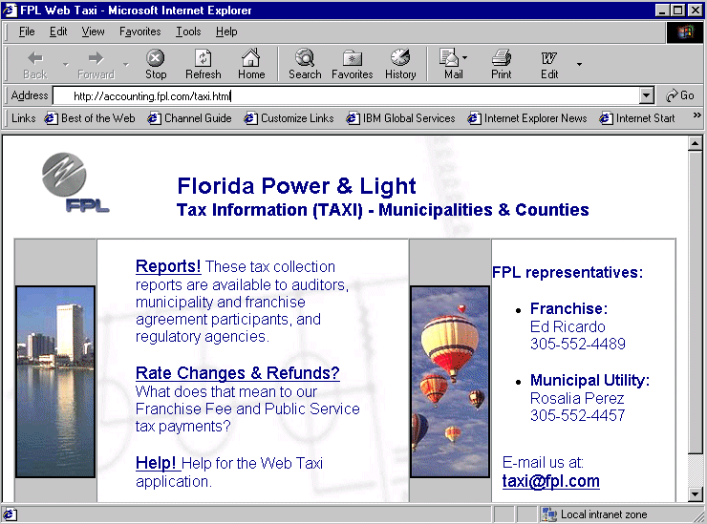The width and height of the screenshot is (707, 524).
Task: Open the Favorites menu in menu bar
Action: pos(139,31)
